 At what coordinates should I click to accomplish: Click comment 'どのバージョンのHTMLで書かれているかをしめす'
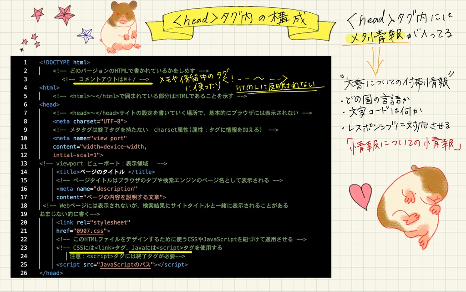pos(132,71)
